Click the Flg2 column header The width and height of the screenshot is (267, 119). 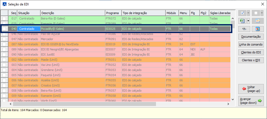204,13
